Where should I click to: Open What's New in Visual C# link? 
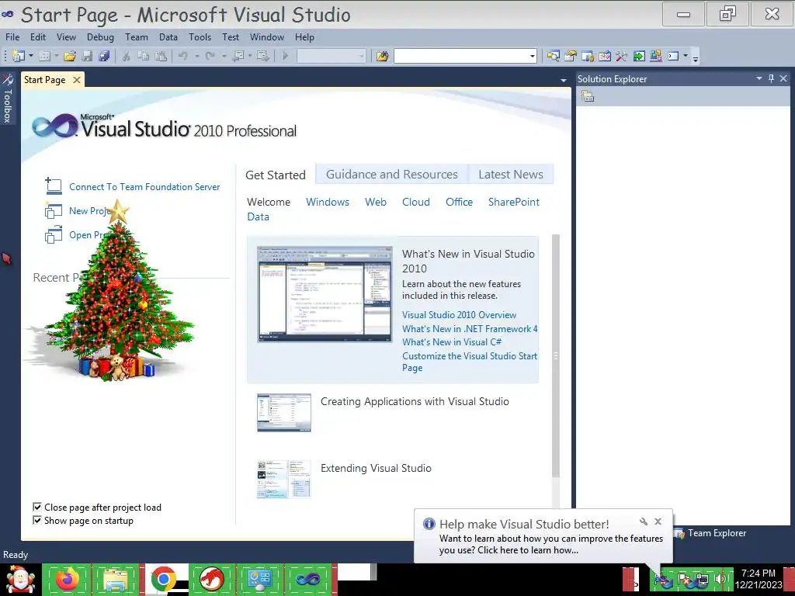coord(452,342)
